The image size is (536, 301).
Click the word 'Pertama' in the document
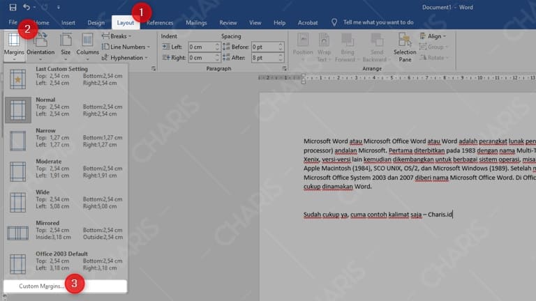point(399,150)
